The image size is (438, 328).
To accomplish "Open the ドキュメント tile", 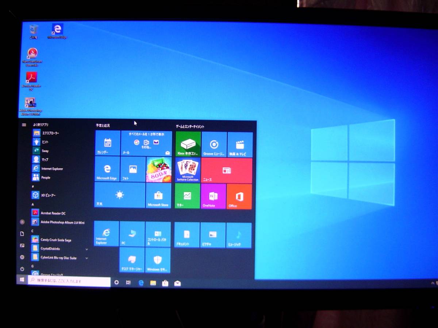I will pyautogui.click(x=187, y=235).
